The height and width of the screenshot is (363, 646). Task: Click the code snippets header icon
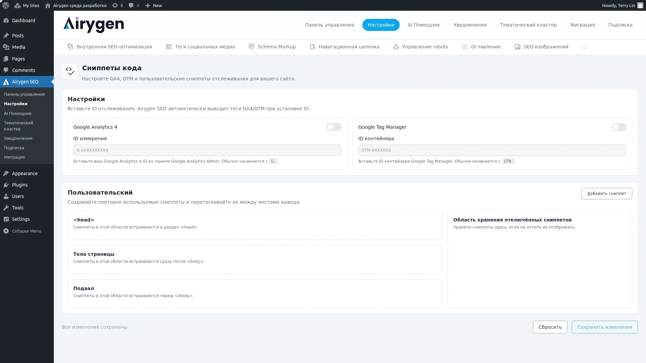70,71
